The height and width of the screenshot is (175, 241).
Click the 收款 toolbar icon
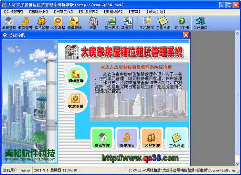(93, 23)
